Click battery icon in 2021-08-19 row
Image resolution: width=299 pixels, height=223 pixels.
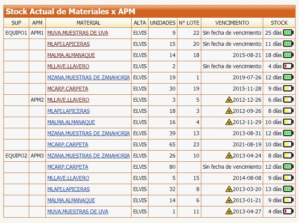[288, 144]
